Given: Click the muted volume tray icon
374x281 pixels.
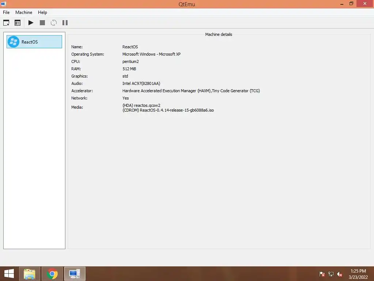Looking at the screenshot, I should (340, 274).
